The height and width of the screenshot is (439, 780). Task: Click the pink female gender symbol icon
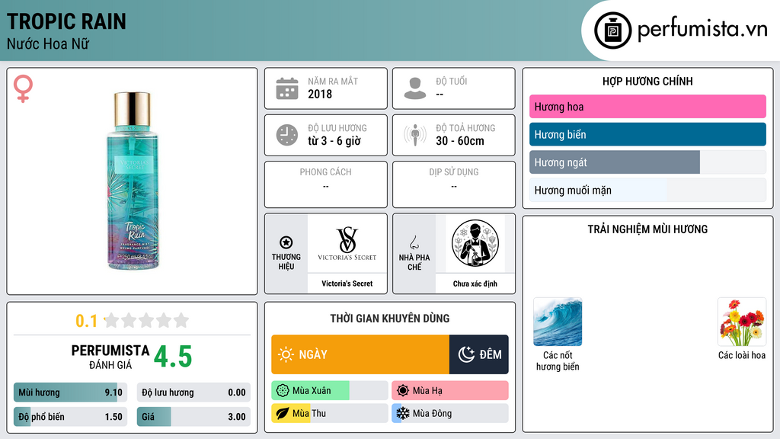point(23,88)
